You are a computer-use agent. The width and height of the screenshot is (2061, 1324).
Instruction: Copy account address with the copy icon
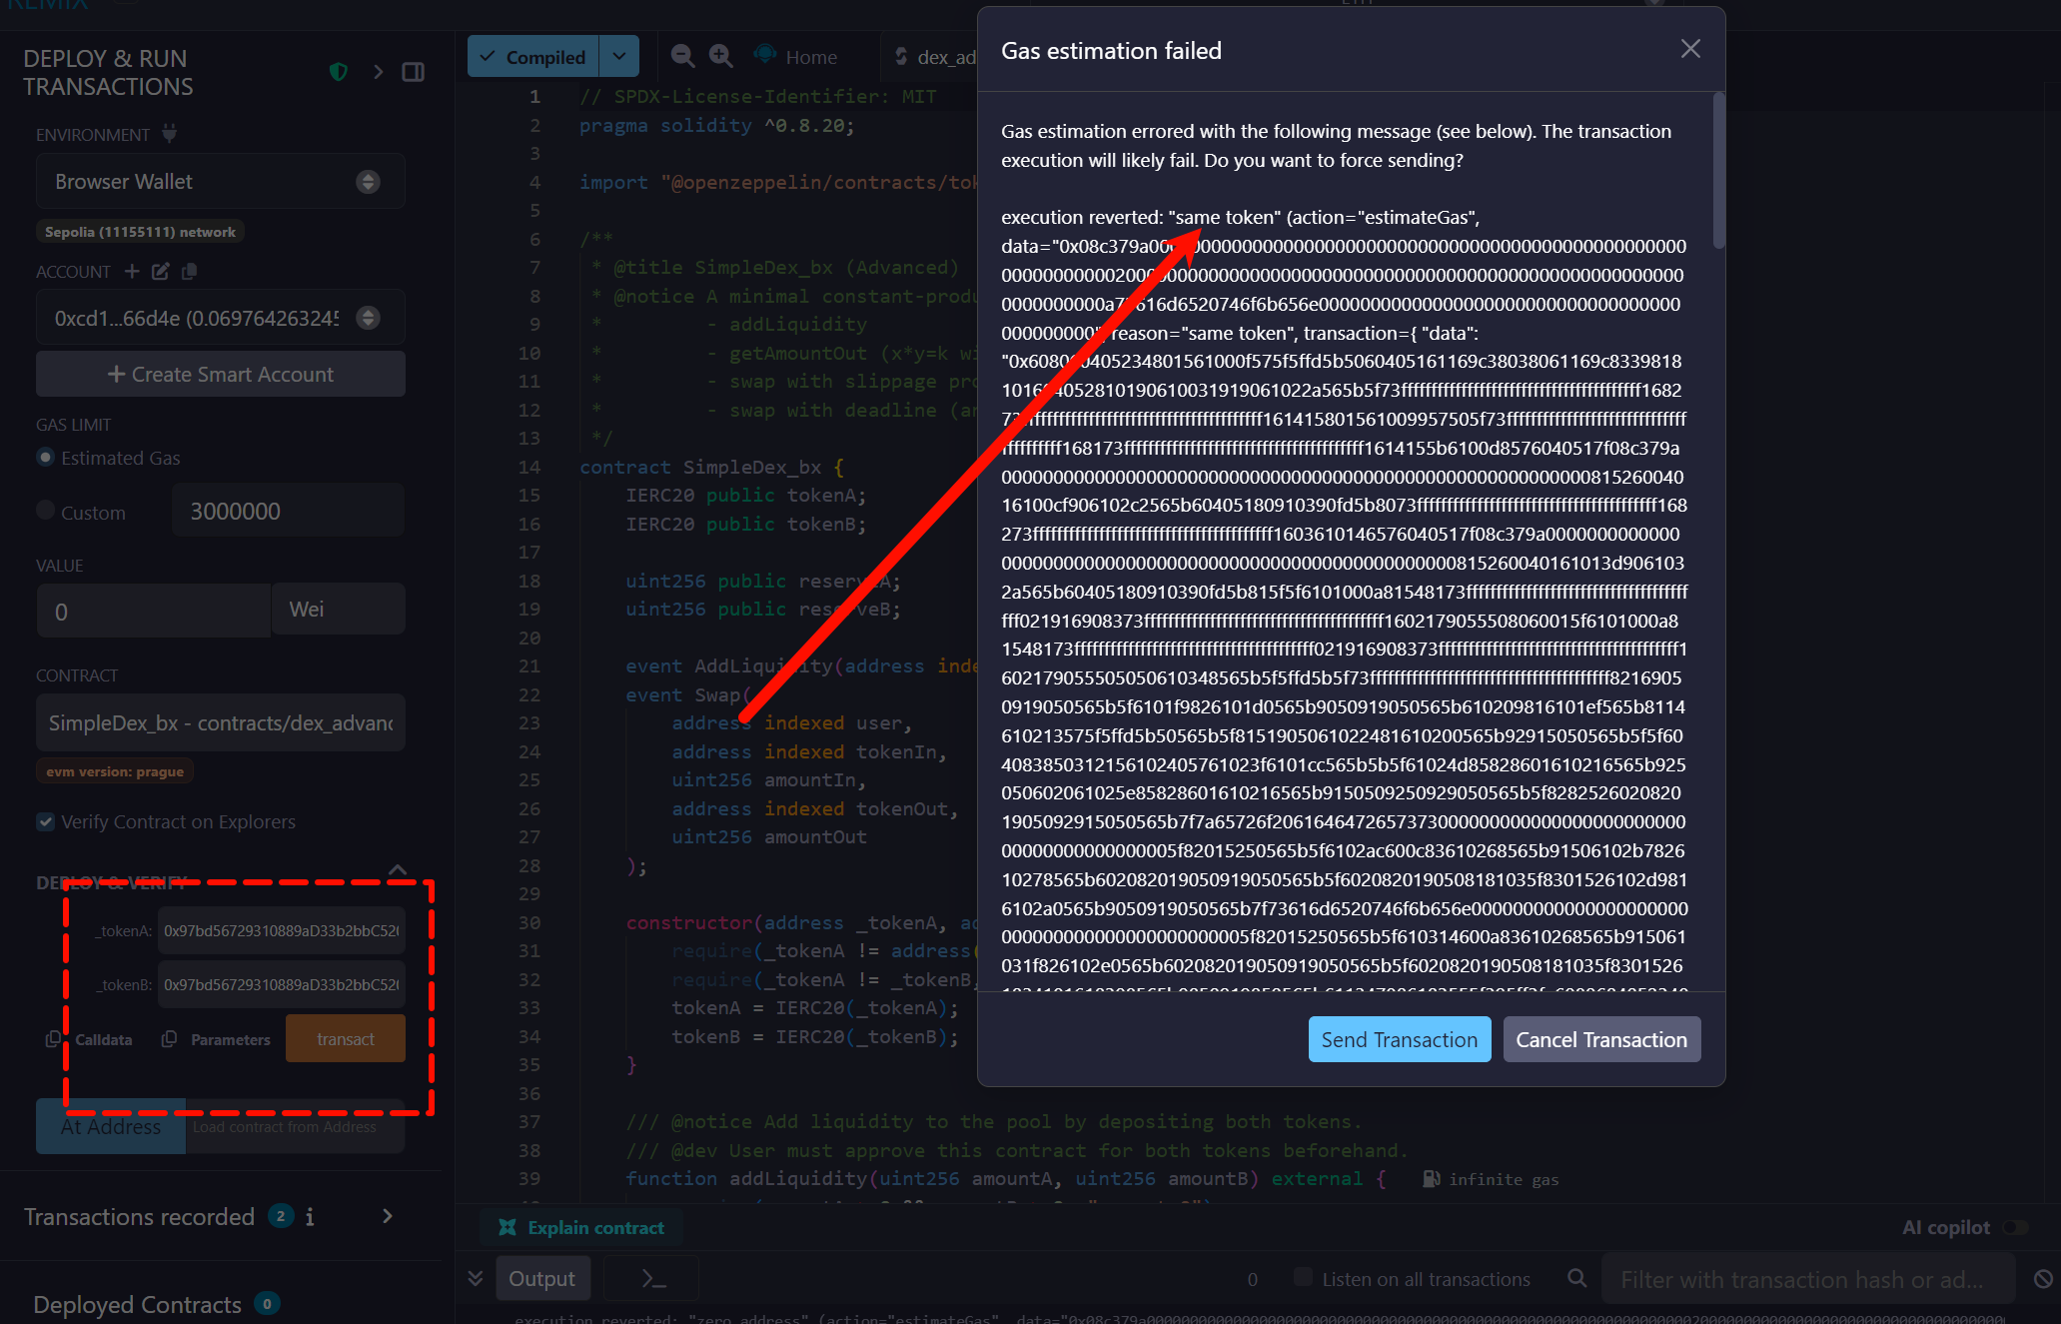coord(189,271)
